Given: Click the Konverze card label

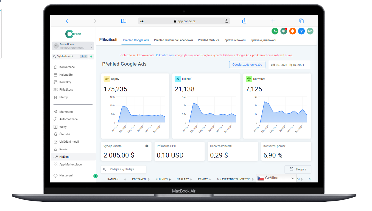Looking at the screenshot, I should [x=259, y=79].
